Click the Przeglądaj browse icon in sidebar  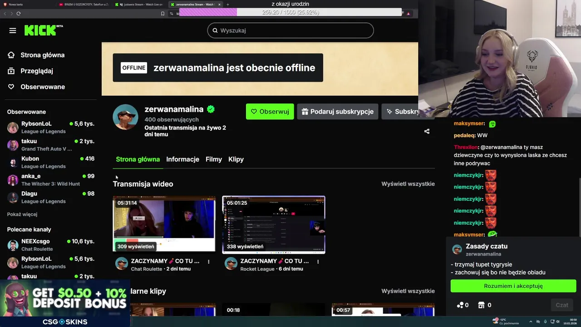pyautogui.click(x=11, y=71)
